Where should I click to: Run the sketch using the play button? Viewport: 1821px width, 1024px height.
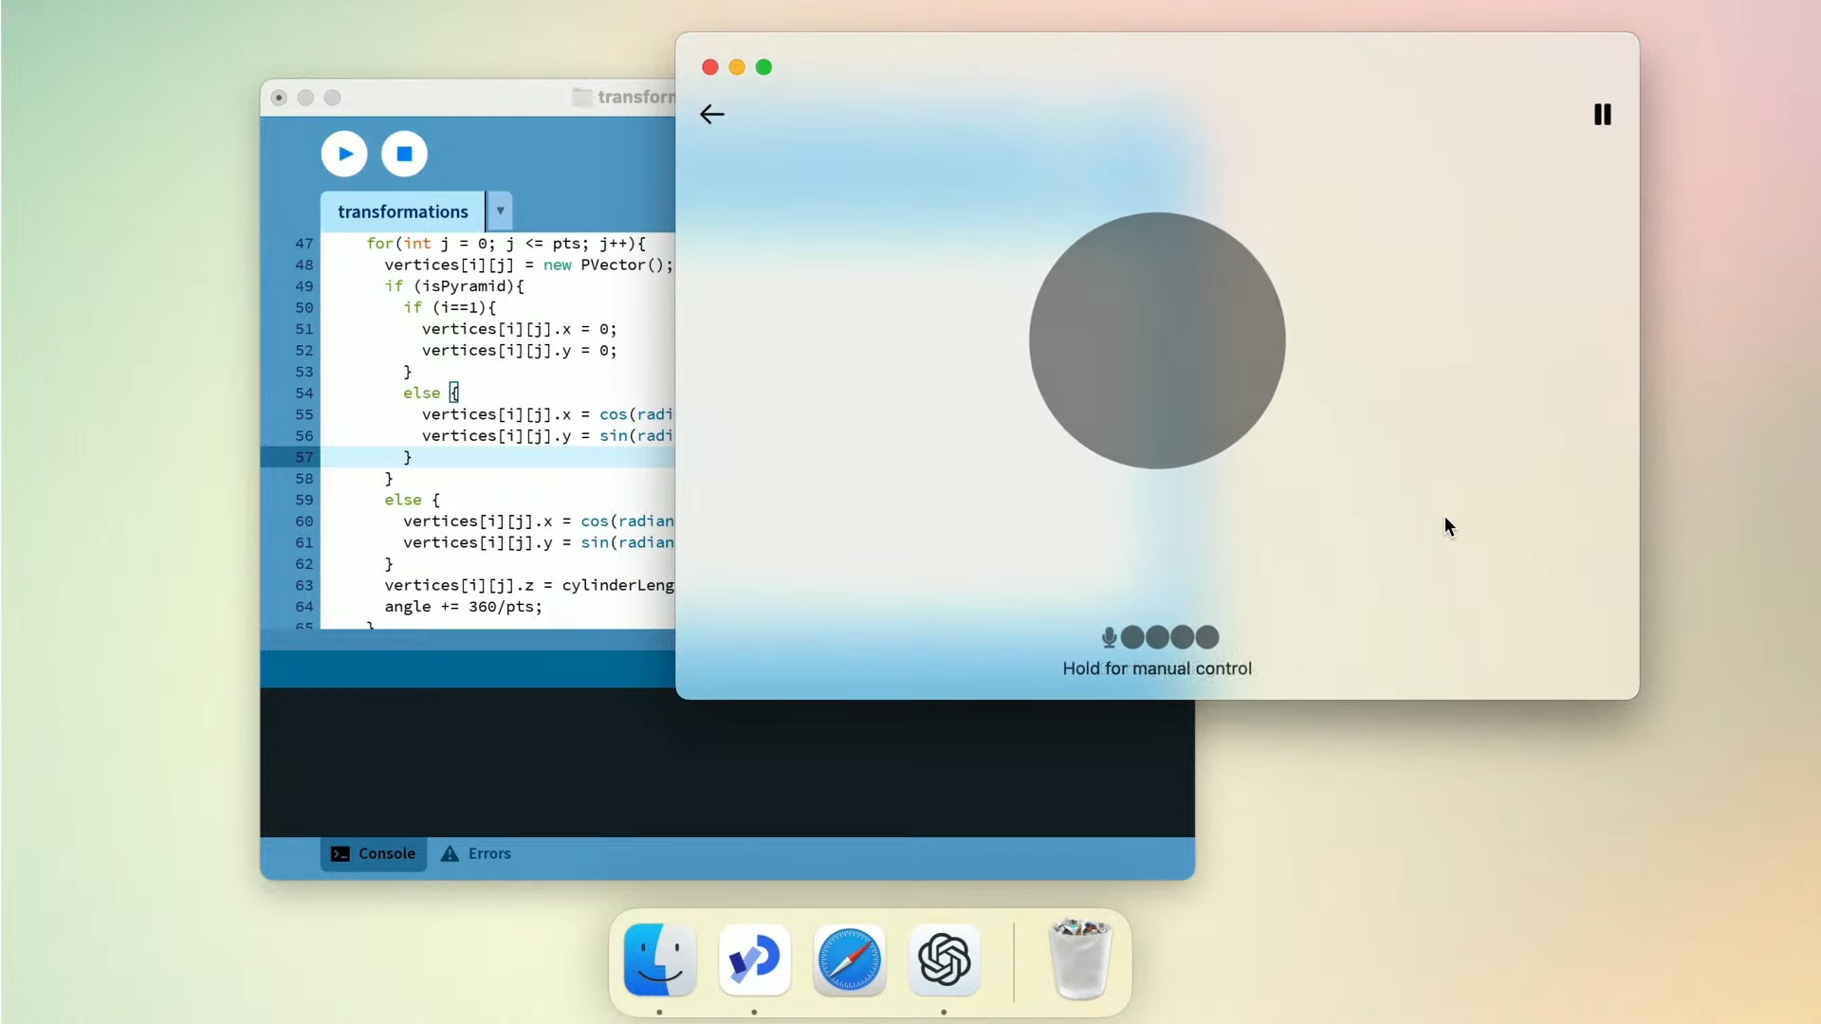[x=344, y=153]
